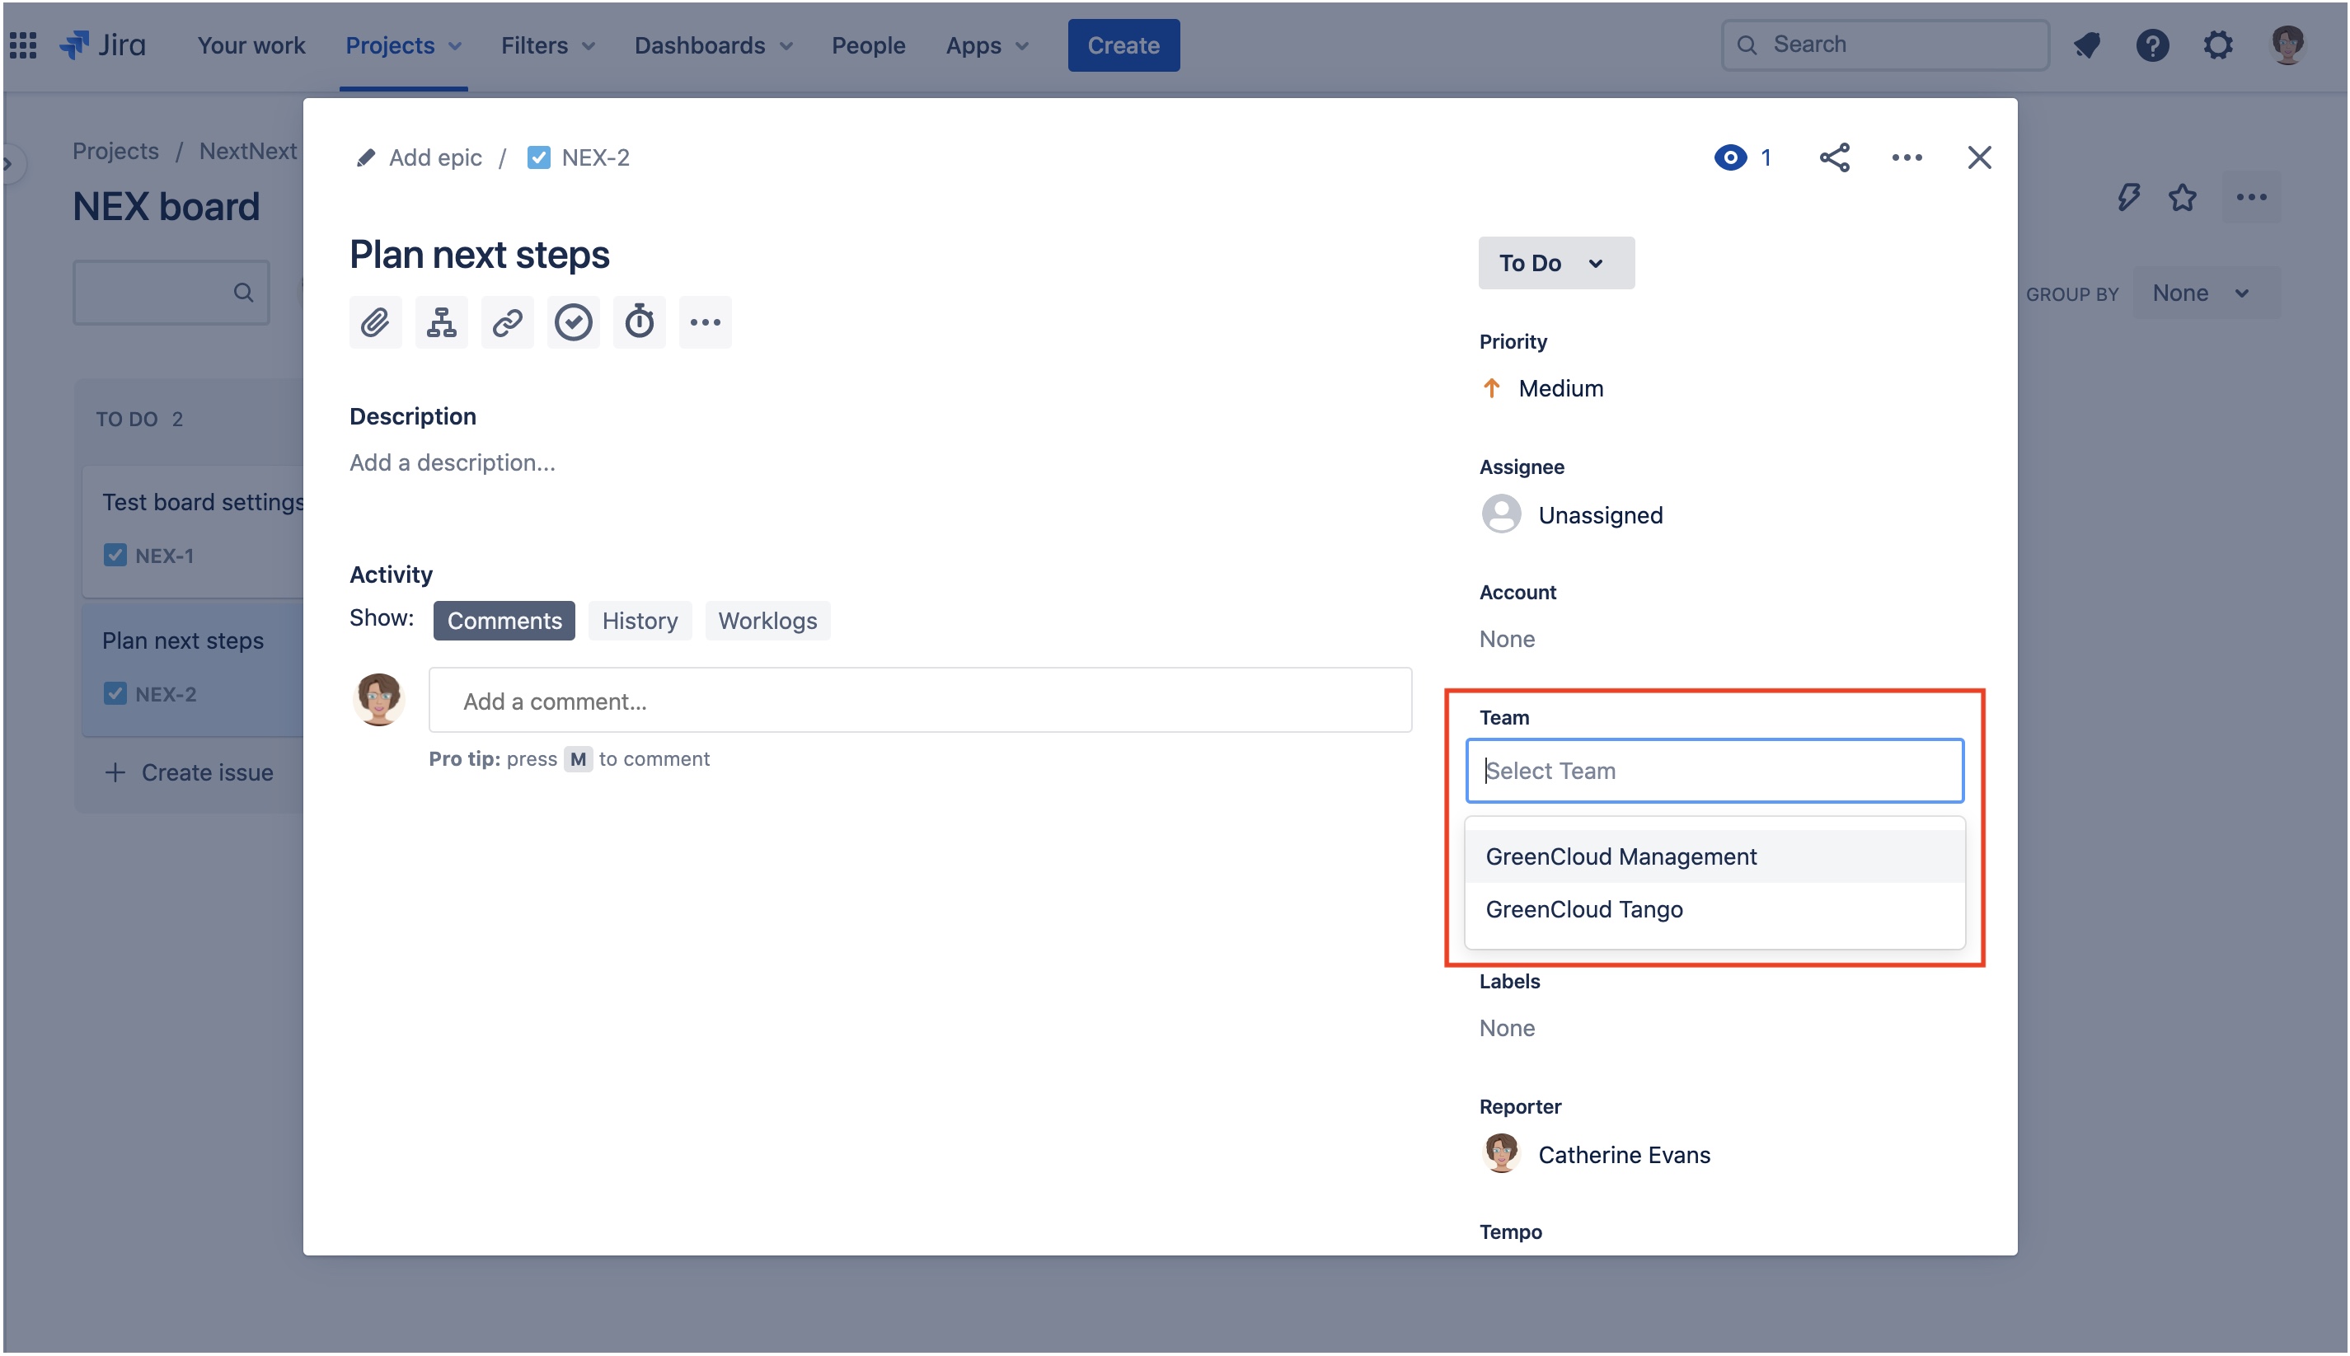Screen dimensions: 2350x1356
Task: Click the checkmark circle icon under title
Action: pos(574,322)
